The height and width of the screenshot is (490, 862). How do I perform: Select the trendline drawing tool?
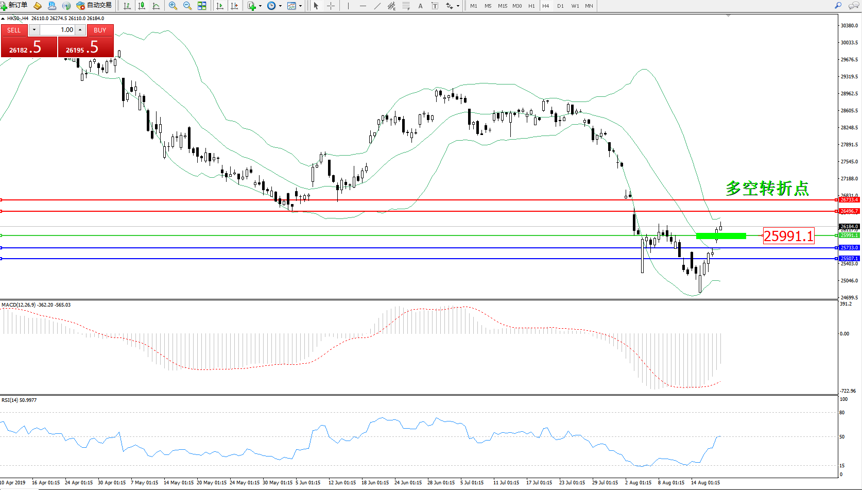(x=377, y=6)
